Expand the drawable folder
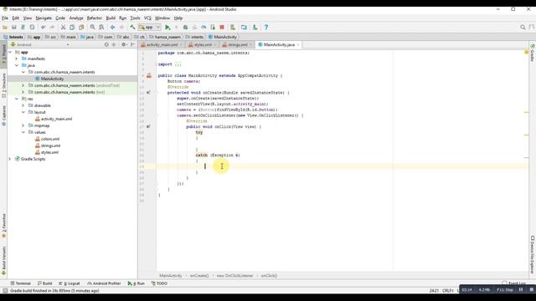This screenshot has width=536, height=301. [x=23, y=105]
